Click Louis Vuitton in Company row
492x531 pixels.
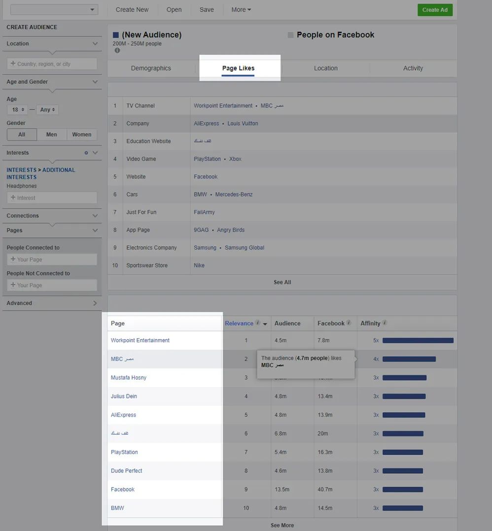pyautogui.click(x=243, y=124)
